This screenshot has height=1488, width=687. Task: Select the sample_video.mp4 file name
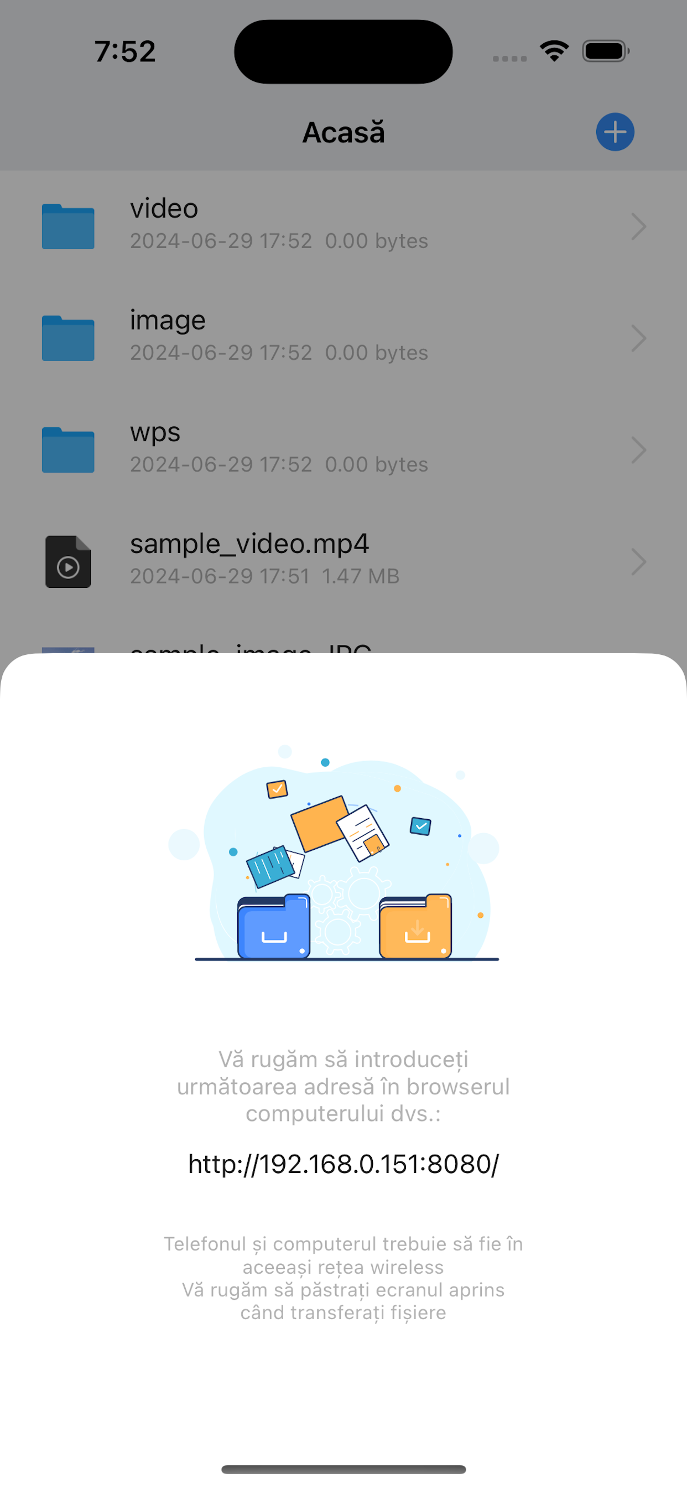click(249, 544)
